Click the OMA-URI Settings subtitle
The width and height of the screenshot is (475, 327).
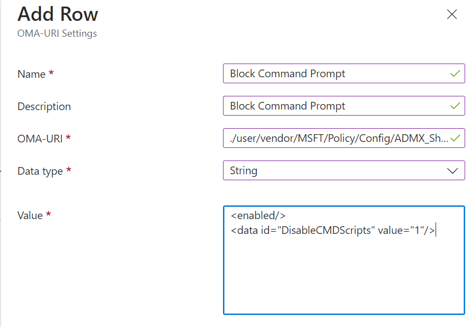pos(57,33)
